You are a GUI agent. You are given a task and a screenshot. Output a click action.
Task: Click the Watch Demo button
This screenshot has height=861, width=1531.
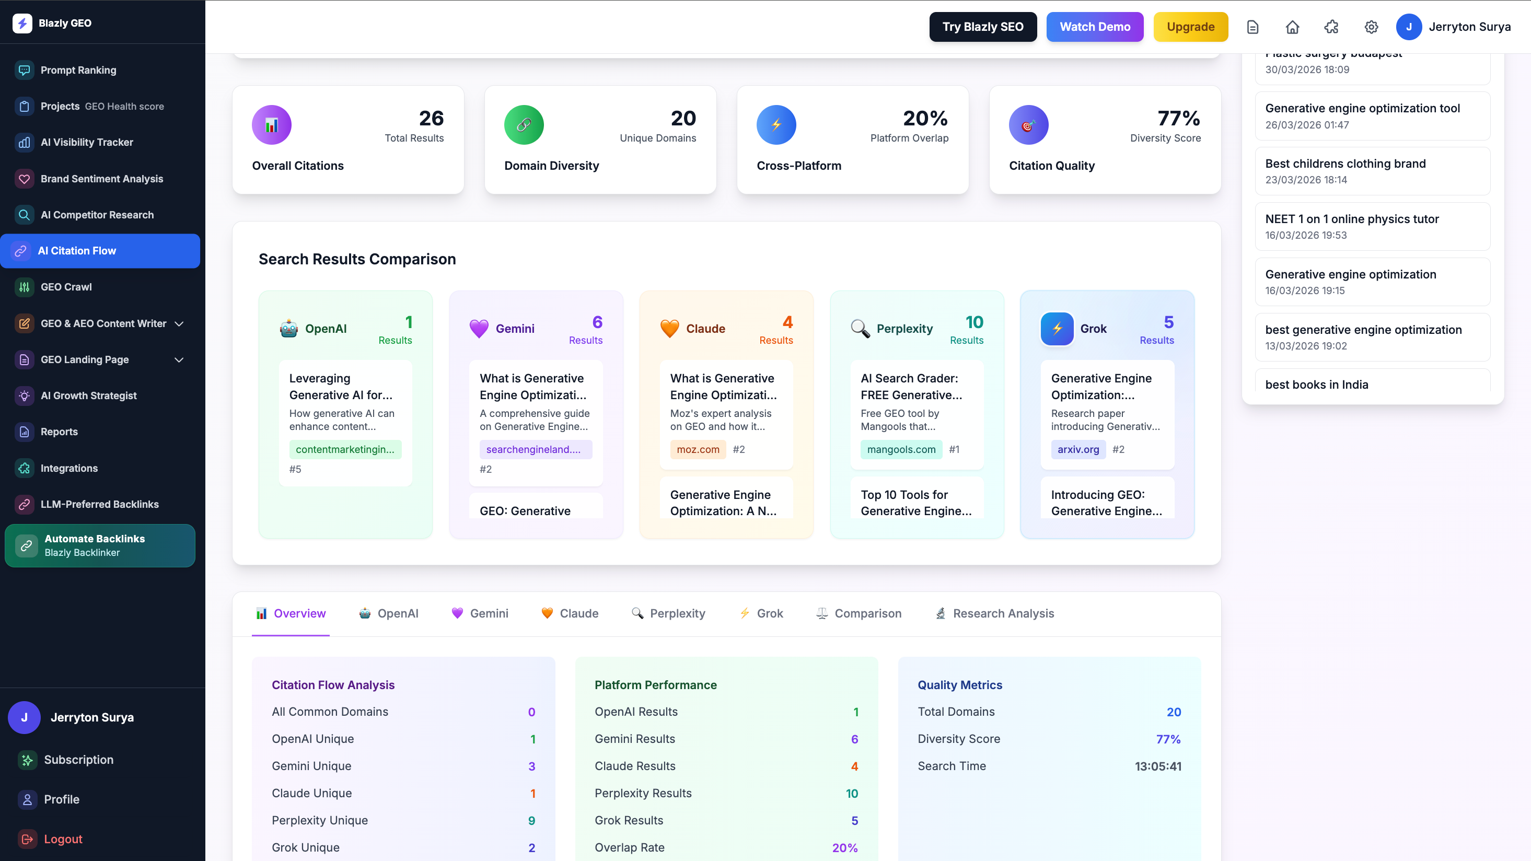(x=1095, y=27)
